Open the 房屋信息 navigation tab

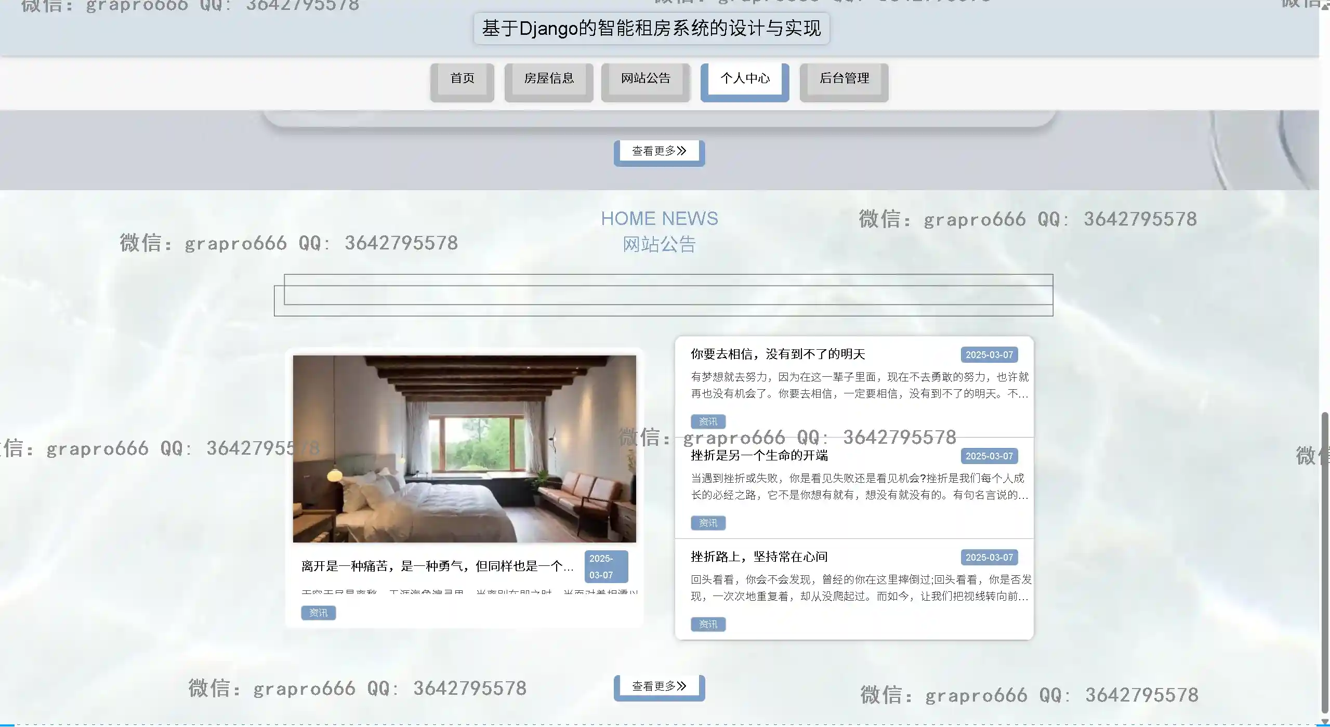[x=548, y=79]
